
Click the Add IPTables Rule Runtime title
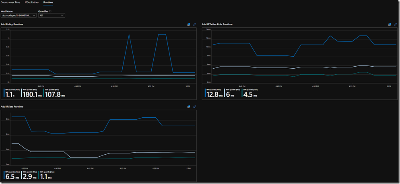(217, 25)
